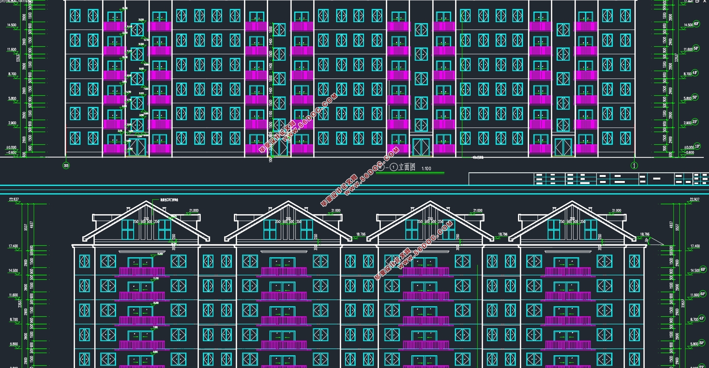
Task: Select the right window inside the rightmost gable
Action: pos(591,229)
